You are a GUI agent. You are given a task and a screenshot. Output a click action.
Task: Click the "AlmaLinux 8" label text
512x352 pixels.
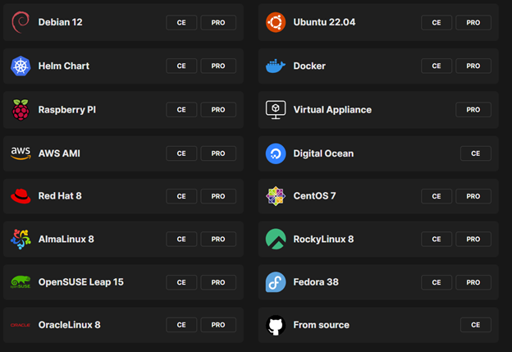[66, 239]
